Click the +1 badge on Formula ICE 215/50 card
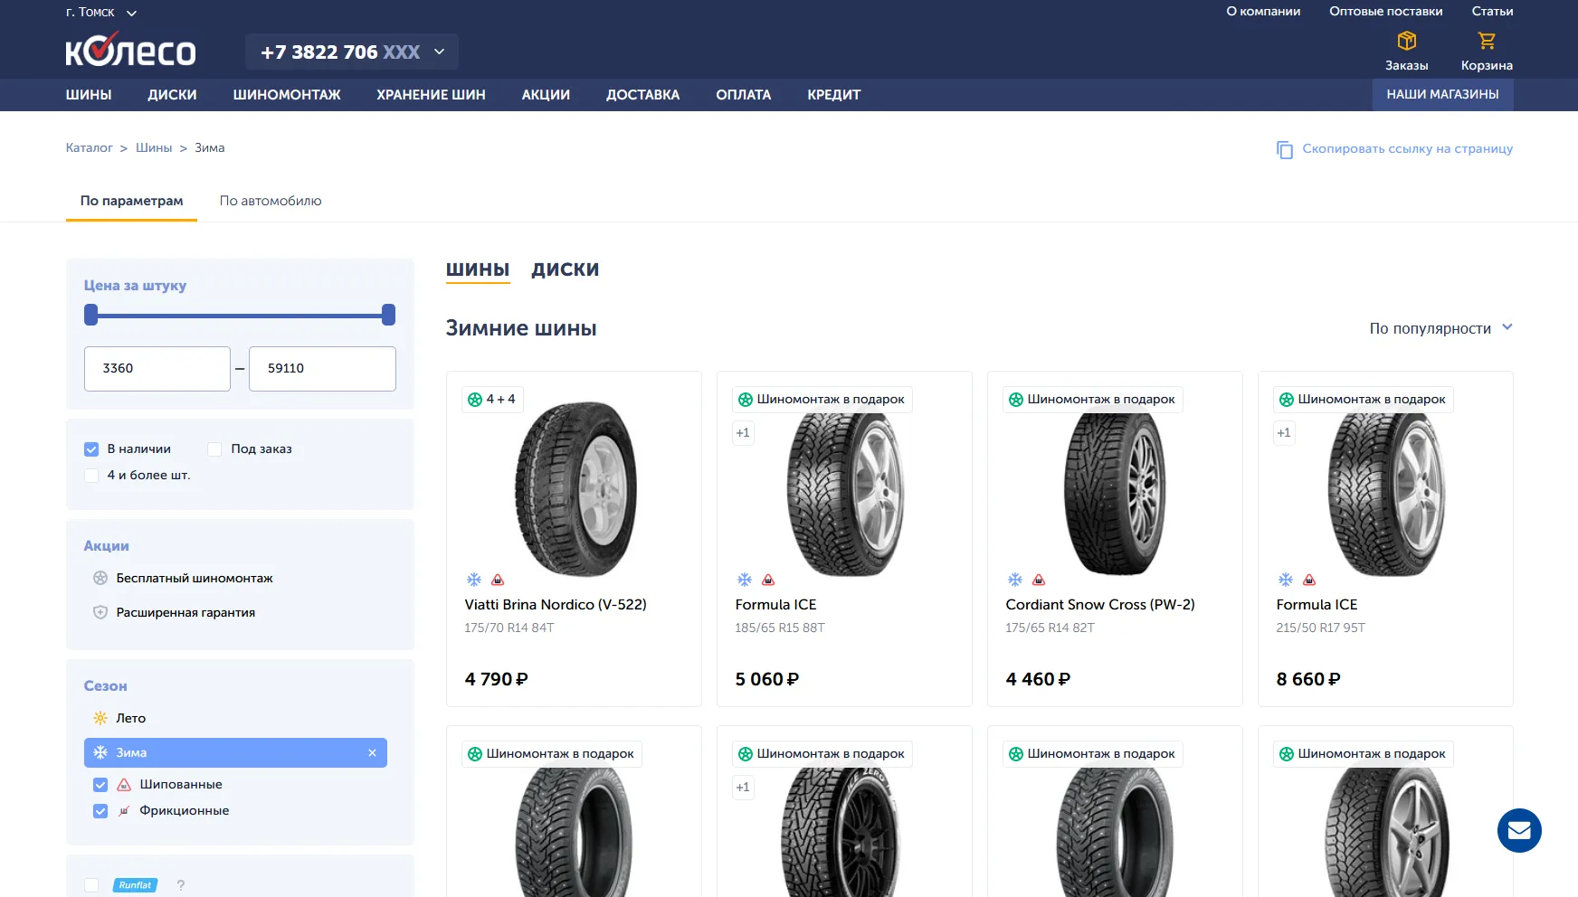 tap(1284, 433)
